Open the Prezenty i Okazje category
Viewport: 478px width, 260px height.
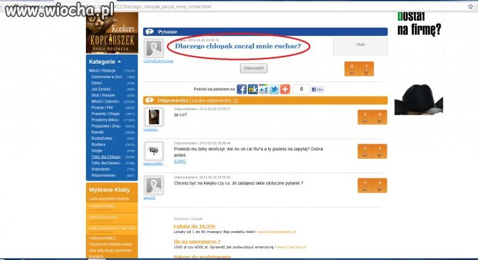tap(106, 114)
